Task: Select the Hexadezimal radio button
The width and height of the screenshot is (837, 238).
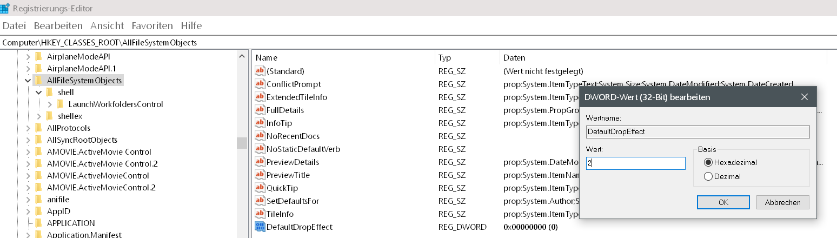Action: pos(708,162)
